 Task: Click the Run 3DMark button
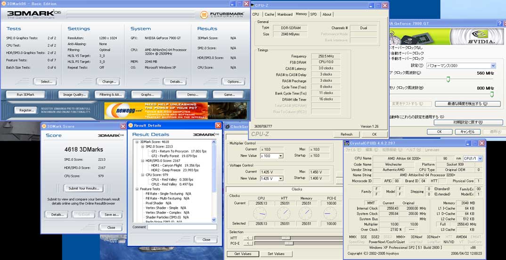tap(25, 95)
